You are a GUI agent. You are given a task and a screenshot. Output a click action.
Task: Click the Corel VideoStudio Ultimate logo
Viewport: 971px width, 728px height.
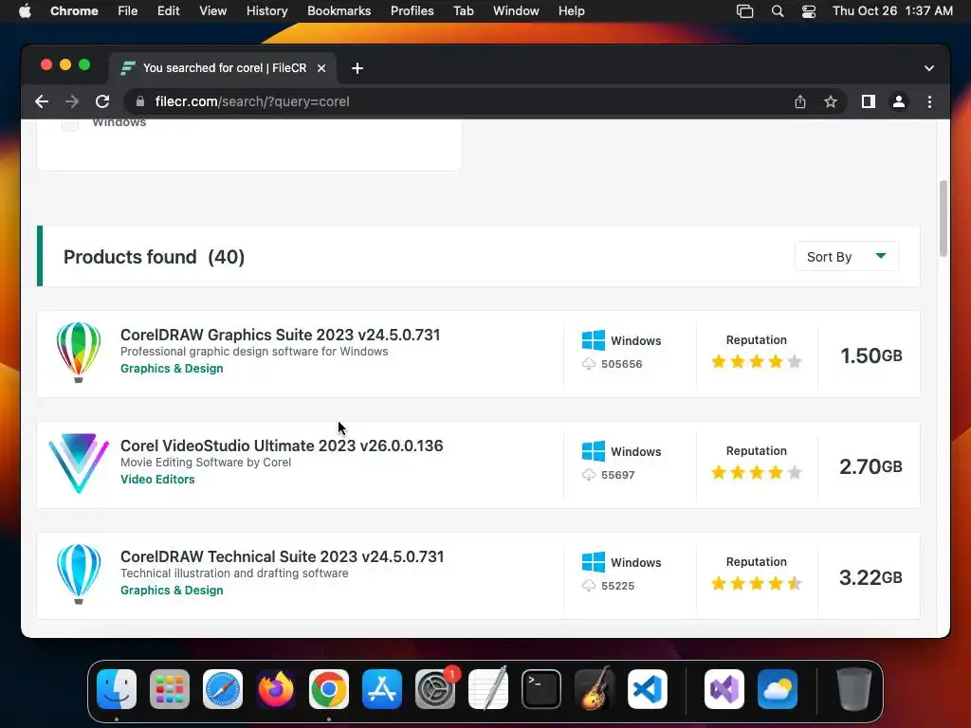click(79, 463)
